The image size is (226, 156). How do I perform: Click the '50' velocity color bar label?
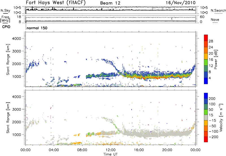[211, 110]
